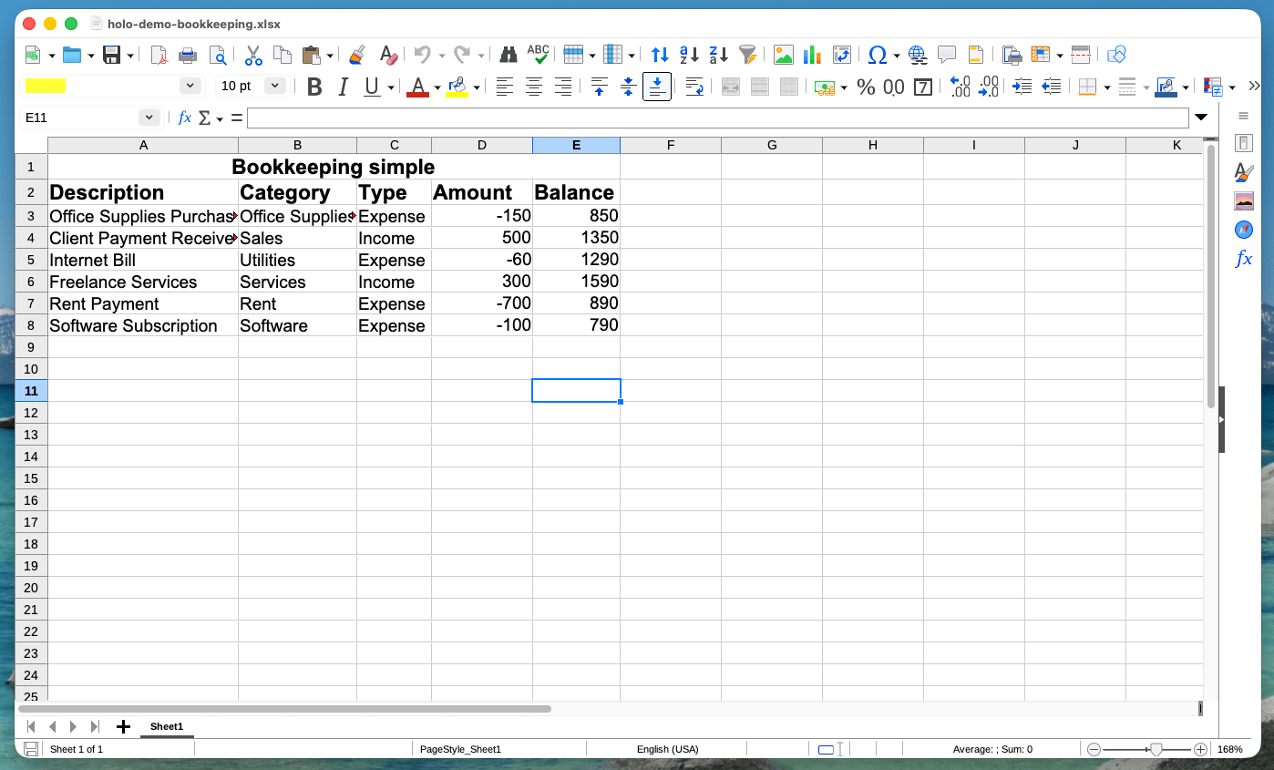Open Borders dropdown arrow

click(x=1106, y=87)
